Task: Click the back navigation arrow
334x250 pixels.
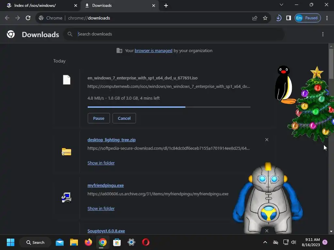Action: pyautogui.click(x=7, y=18)
